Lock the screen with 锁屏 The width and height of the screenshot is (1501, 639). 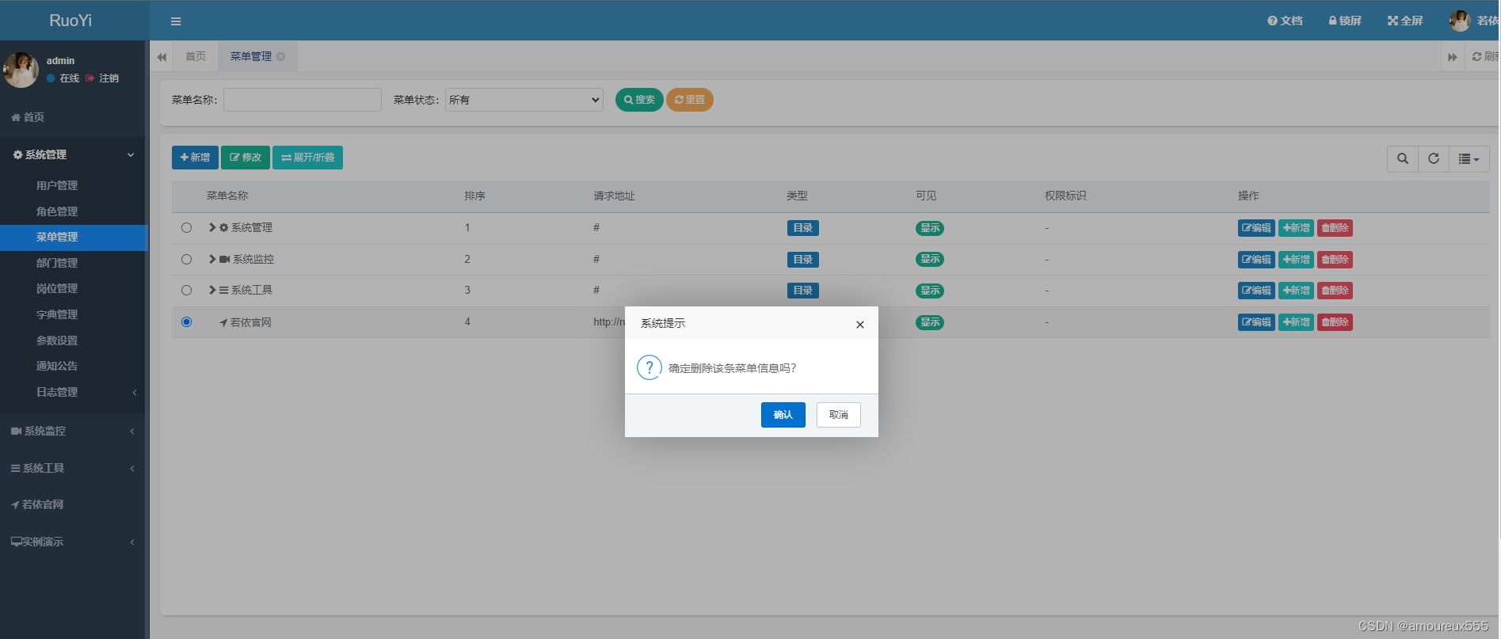1345,21
